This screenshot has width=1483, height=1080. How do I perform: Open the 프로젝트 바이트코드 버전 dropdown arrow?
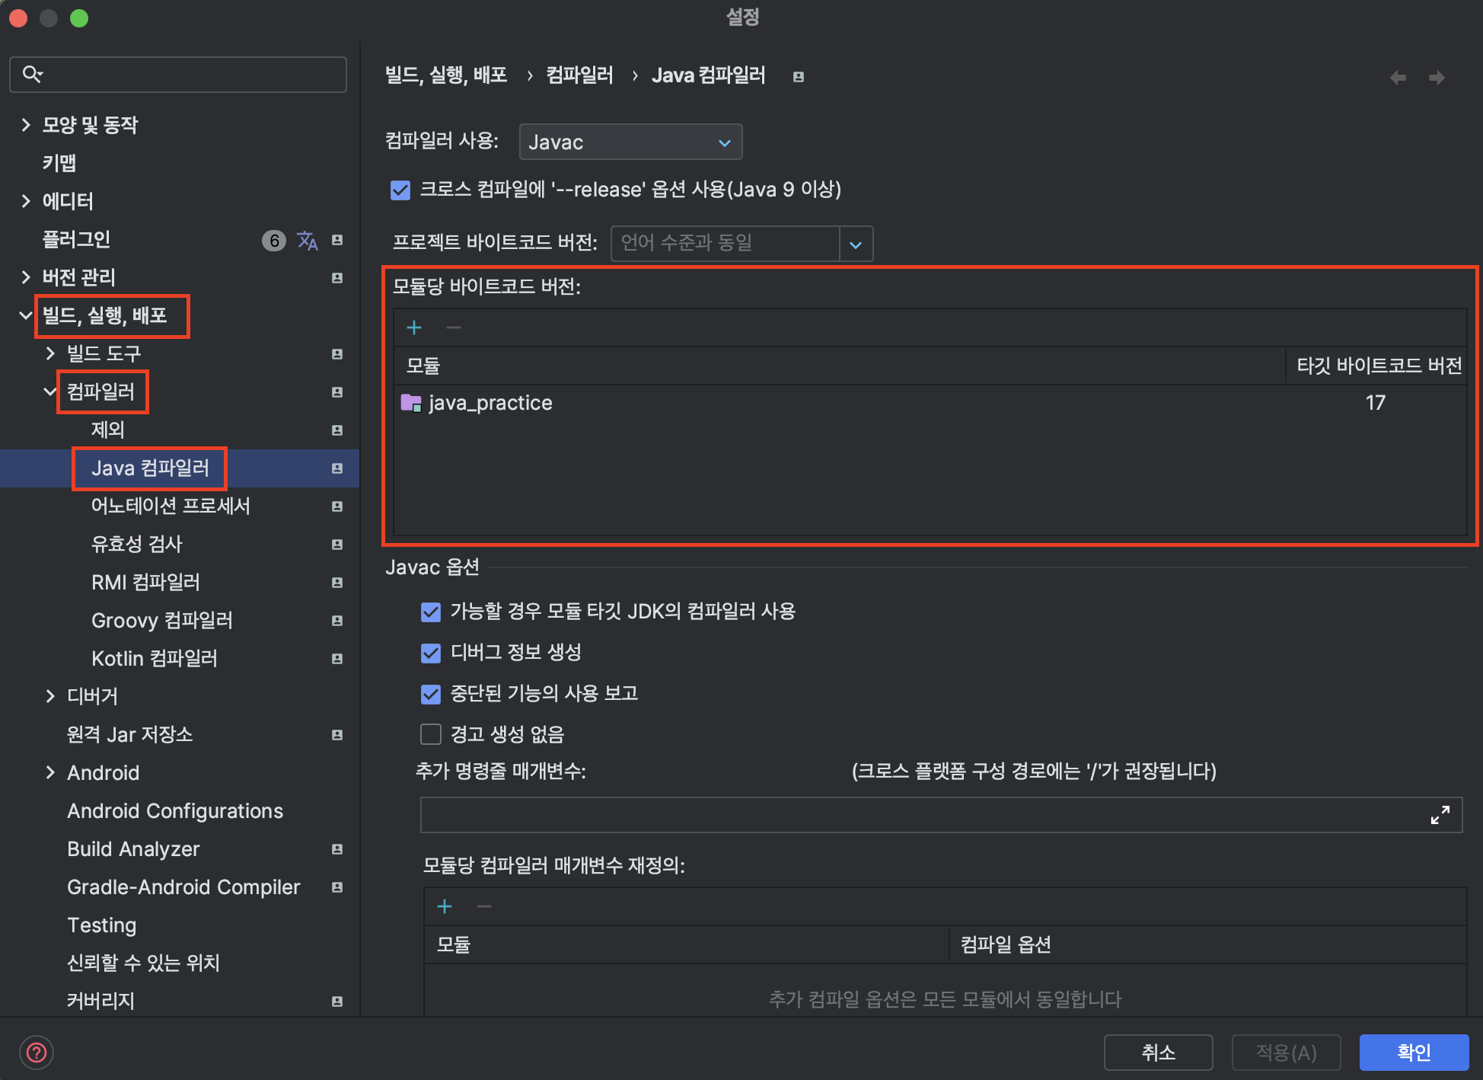(x=856, y=244)
